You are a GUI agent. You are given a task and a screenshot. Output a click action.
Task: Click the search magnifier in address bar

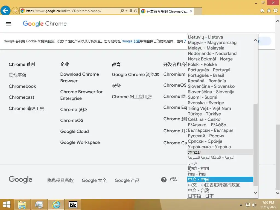pyautogui.click(x=122, y=11)
